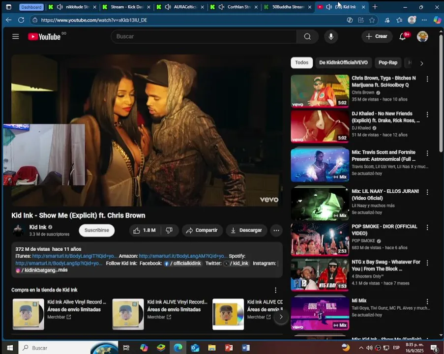Open the notifications bell
Viewport: 444px width, 354px height.
(x=402, y=36)
